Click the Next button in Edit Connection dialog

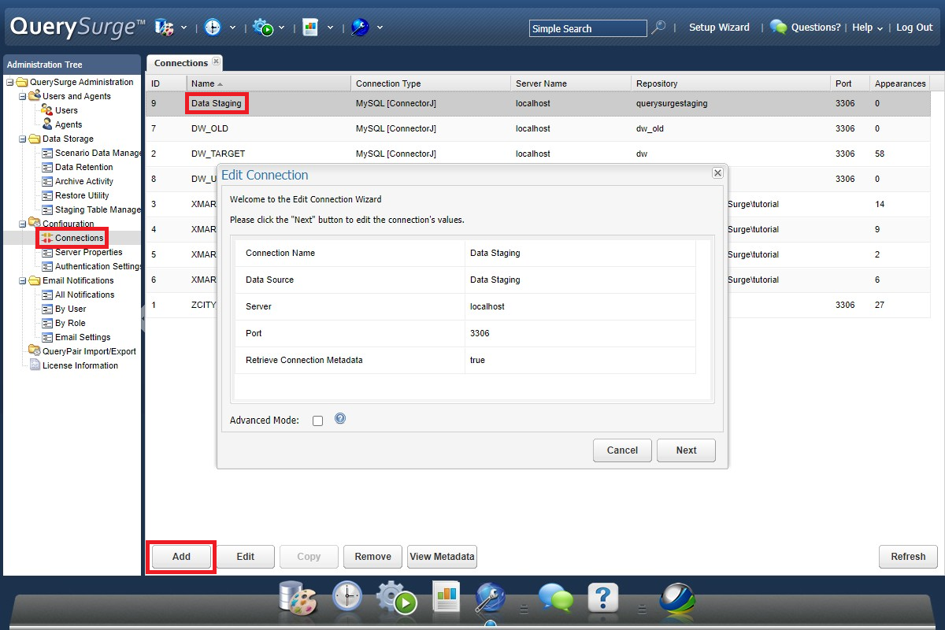coord(685,450)
